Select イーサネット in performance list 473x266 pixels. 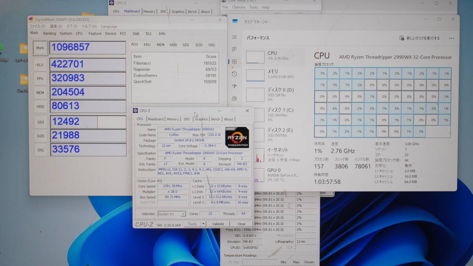(275, 155)
